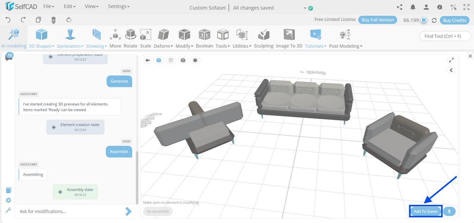Open the Post Modeling icon

(x=345, y=35)
